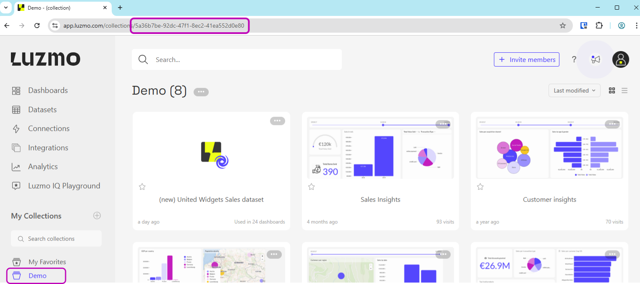Favorite the Sales Insights dashboard

pyautogui.click(x=311, y=187)
